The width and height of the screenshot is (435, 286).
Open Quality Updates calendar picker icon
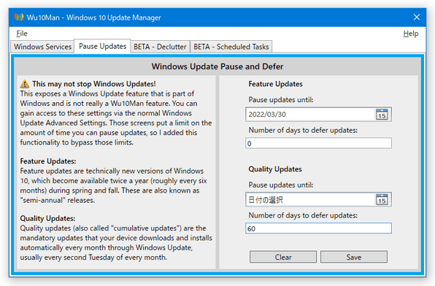pyautogui.click(x=382, y=199)
